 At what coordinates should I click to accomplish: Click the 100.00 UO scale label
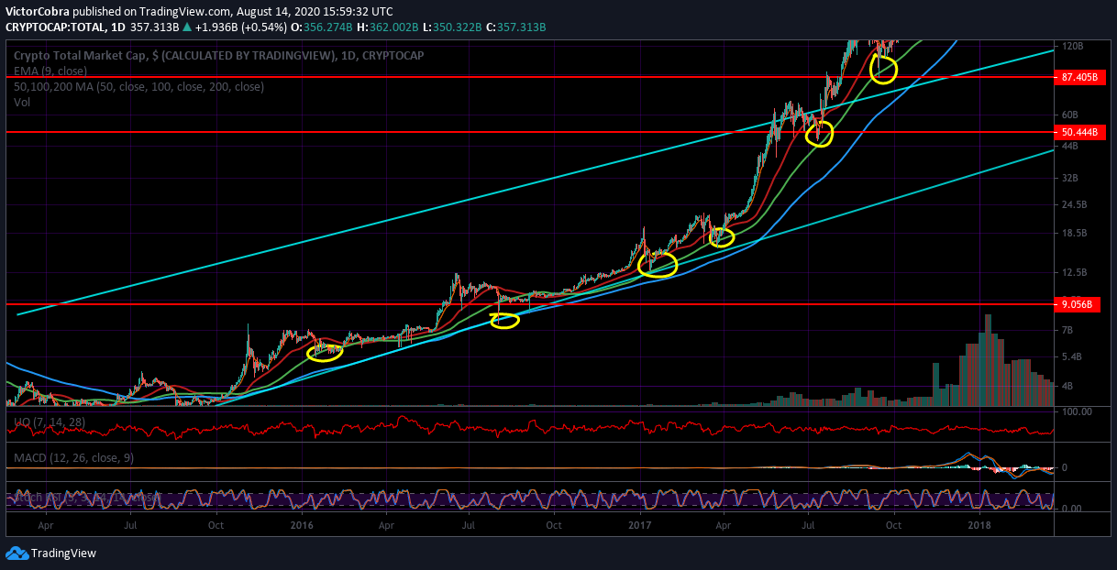1076,412
